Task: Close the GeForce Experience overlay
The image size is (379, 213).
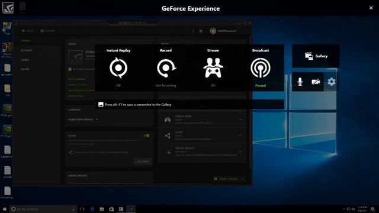Action: click(371, 8)
